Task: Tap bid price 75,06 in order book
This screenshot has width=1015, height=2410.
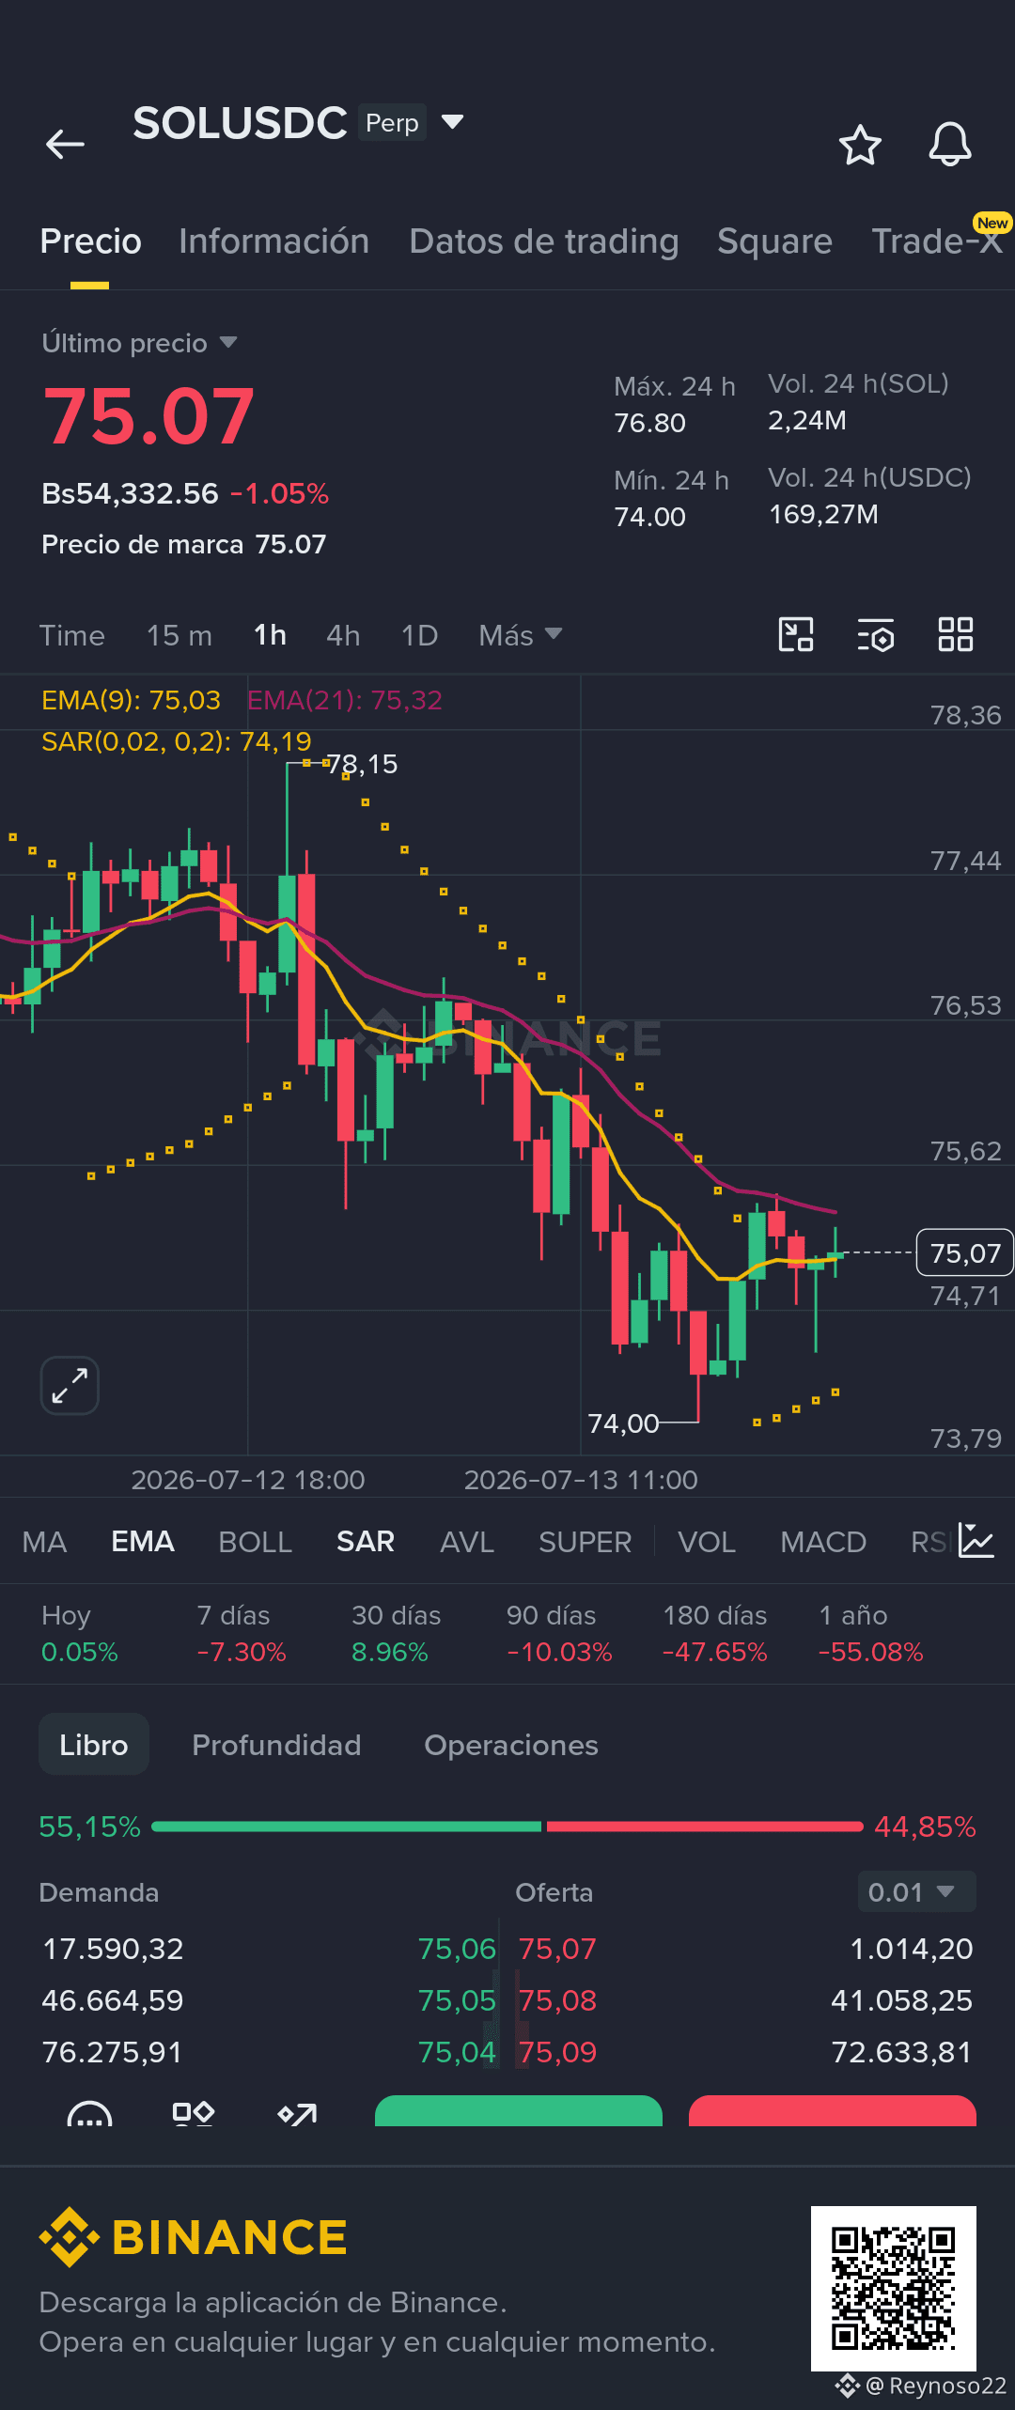Action: pyautogui.click(x=456, y=1949)
